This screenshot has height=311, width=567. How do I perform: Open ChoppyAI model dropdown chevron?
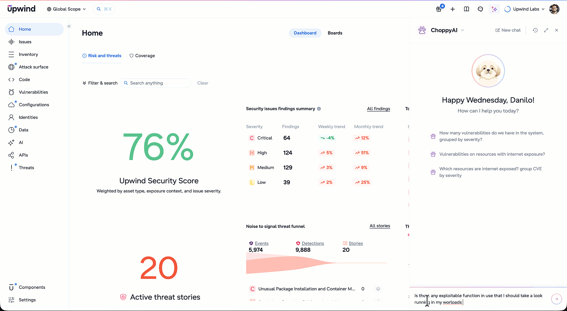[462, 30]
